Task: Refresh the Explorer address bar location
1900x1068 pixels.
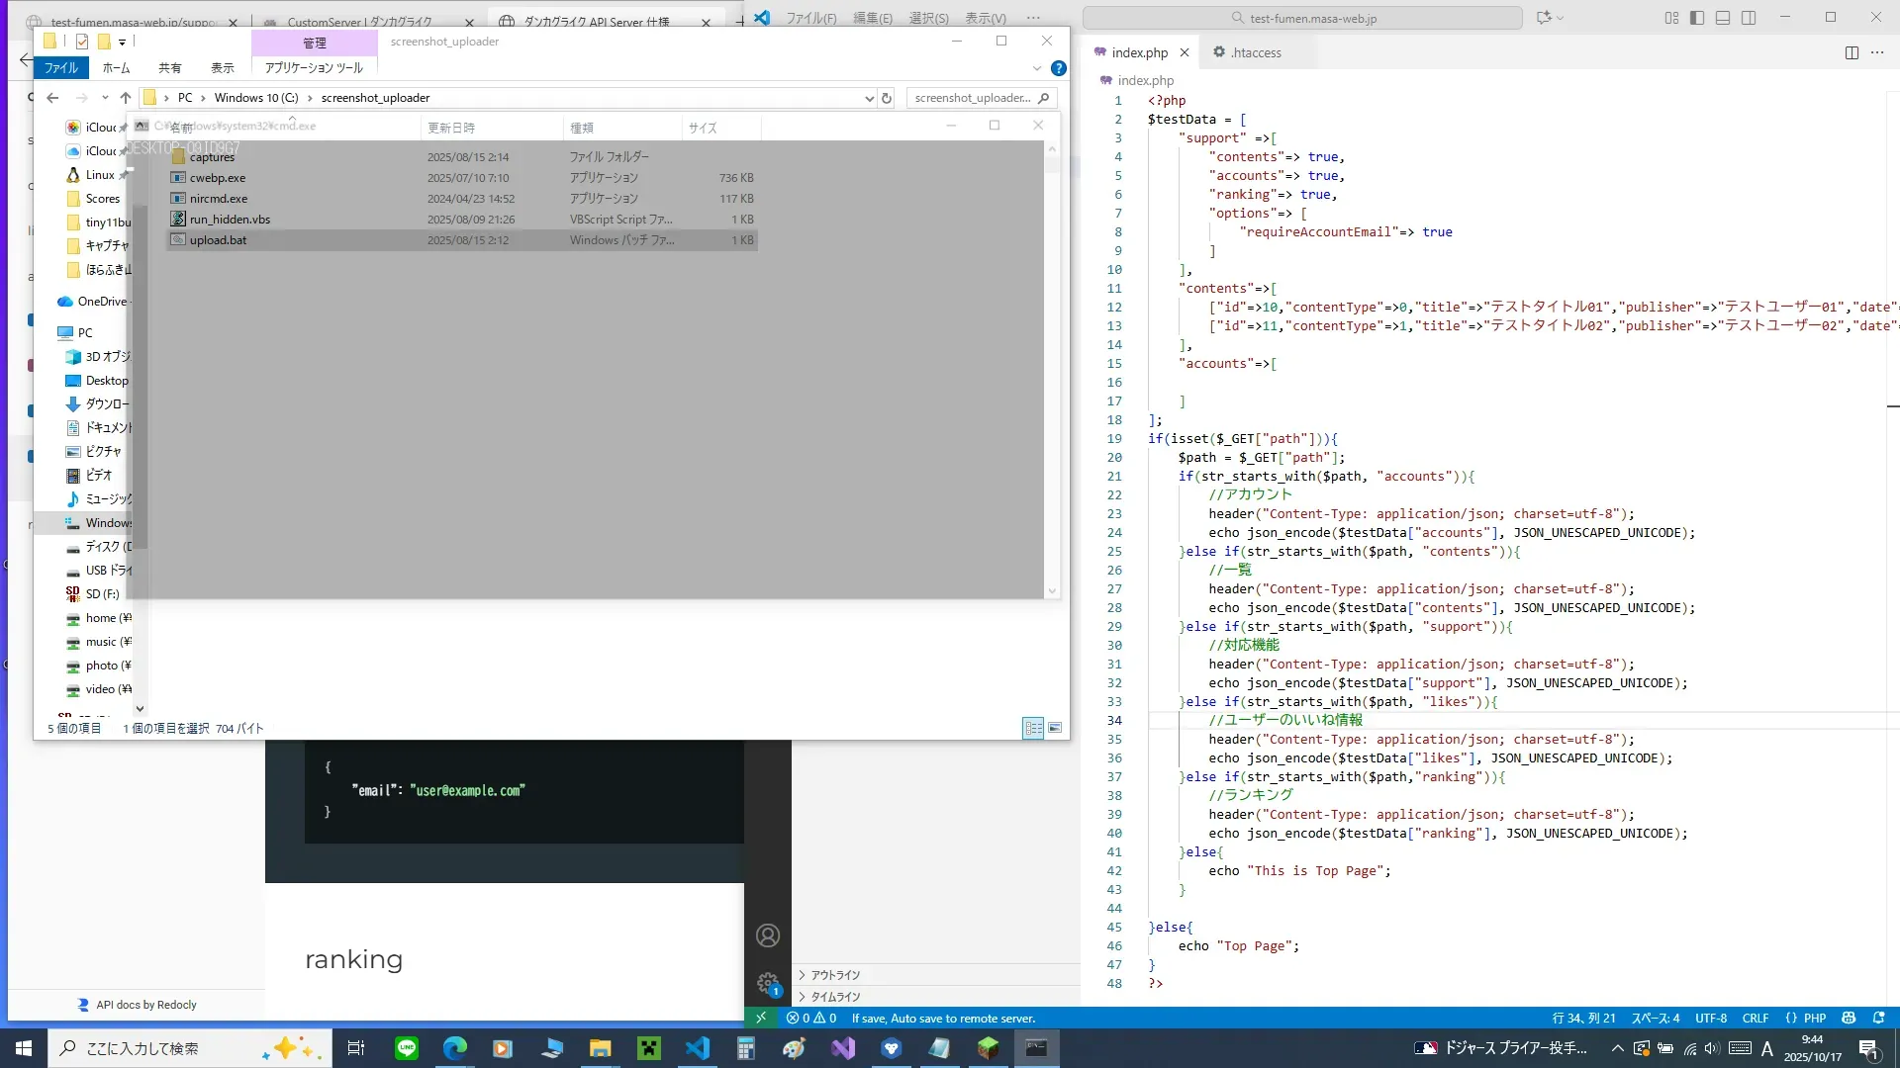Action: (887, 98)
